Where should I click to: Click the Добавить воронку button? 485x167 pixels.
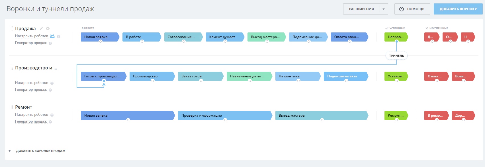458,9
